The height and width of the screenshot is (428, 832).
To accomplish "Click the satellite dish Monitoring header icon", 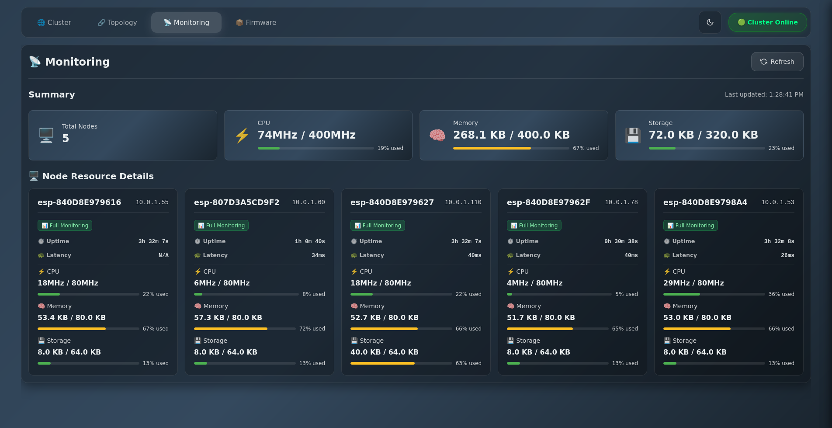I will 36,61.
